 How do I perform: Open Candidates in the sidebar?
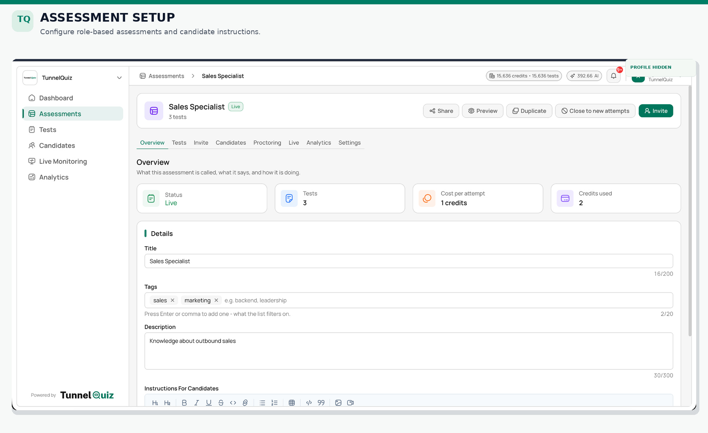point(73,146)
